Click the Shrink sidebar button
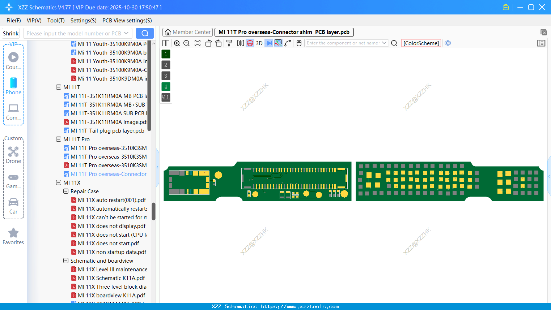The height and width of the screenshot is (310, 551). click(10, 33)
